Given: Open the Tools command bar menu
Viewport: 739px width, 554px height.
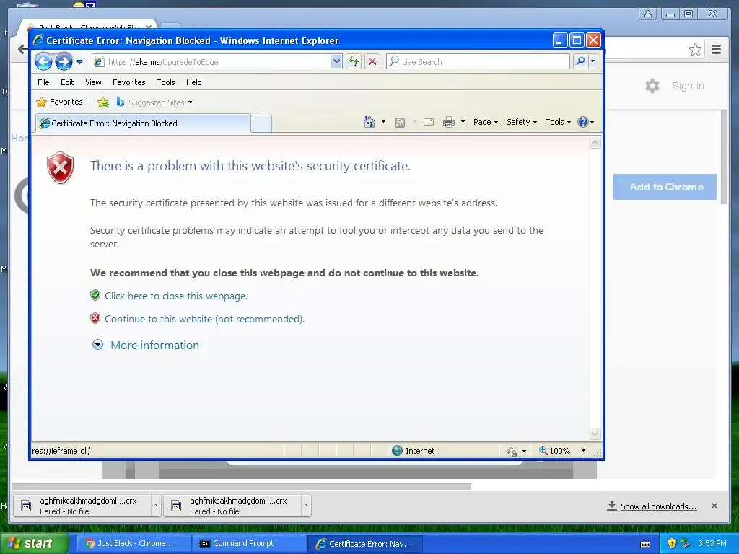Looking at the screenshot, I should [558, 122].
